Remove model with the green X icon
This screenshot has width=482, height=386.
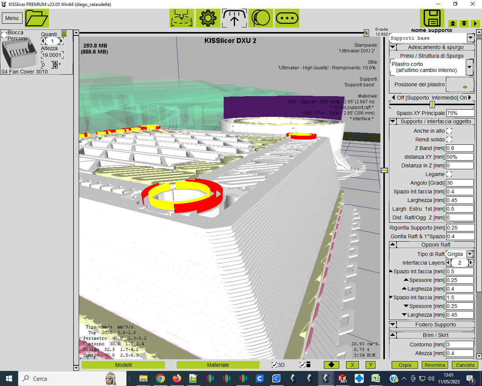tap(64, 34)
